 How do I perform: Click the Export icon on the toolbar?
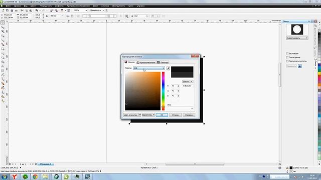(x=56, y=10)
